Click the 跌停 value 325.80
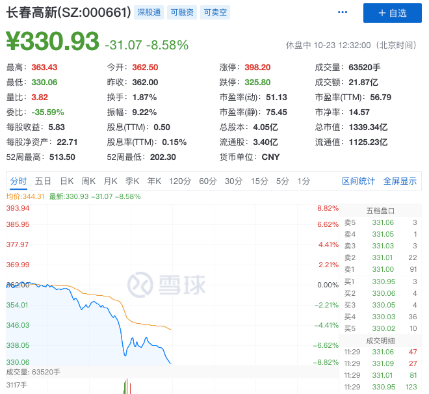 click(257, 83)
